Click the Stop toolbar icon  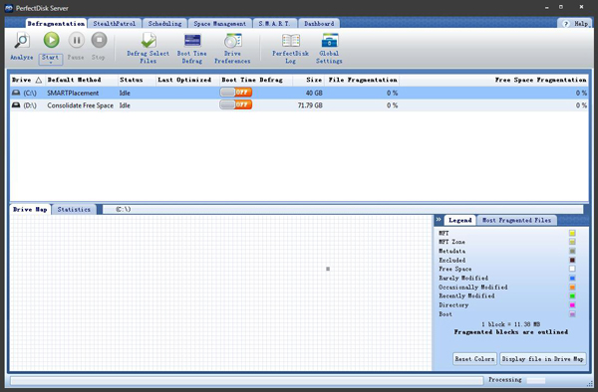tap(99, 40)
